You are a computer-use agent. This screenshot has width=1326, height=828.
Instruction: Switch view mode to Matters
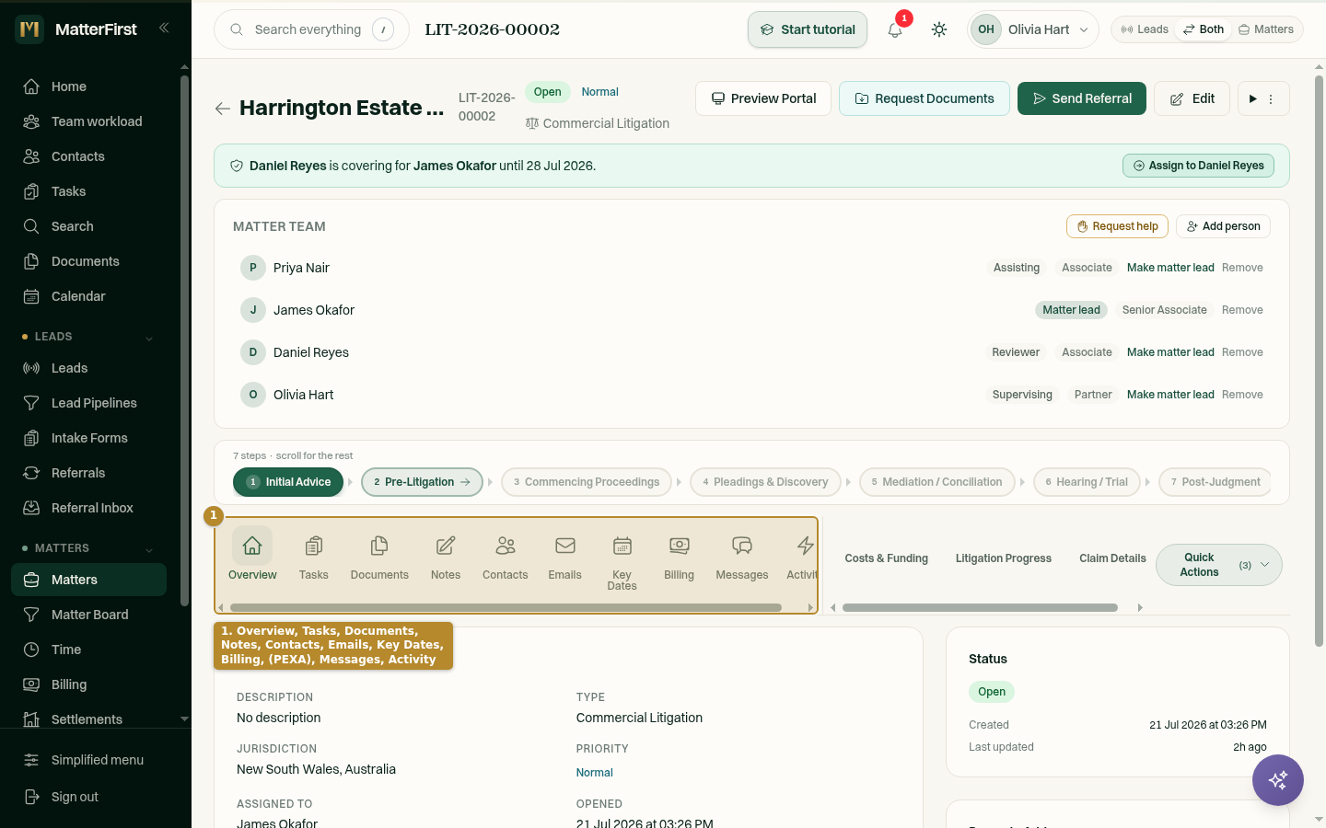tap(1266, 29)
